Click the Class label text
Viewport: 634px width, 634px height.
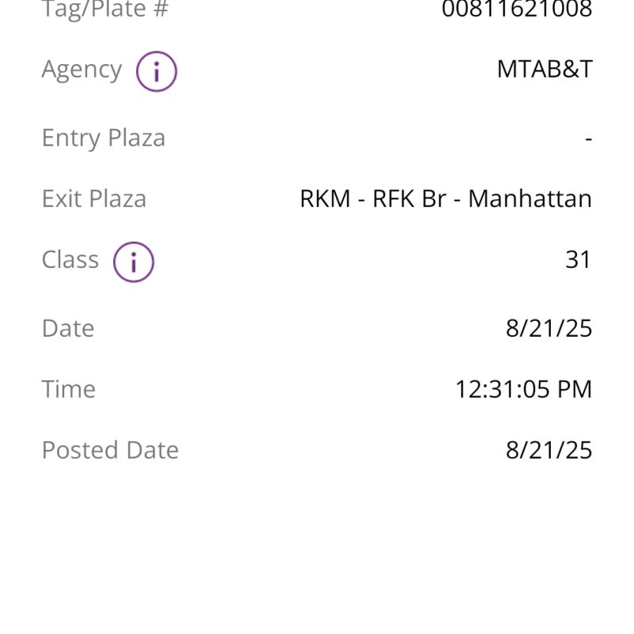coord(70,260)
